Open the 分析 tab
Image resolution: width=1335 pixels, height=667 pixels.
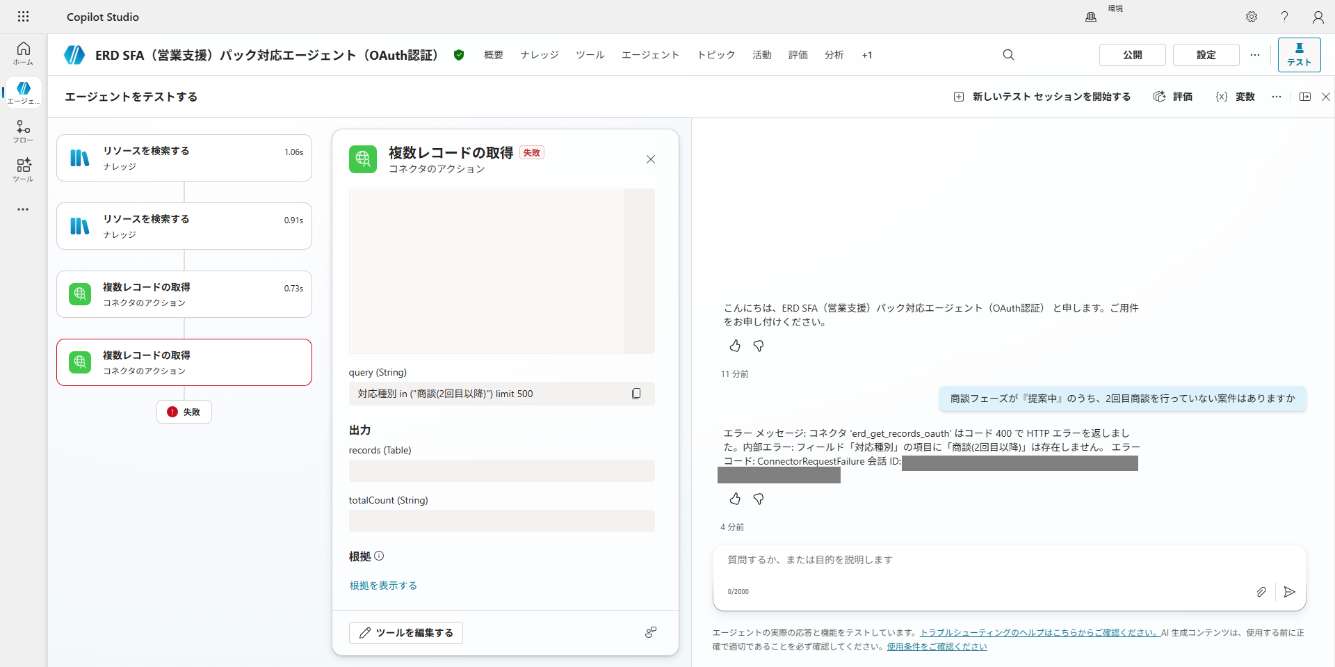click(x=834, y=55)
